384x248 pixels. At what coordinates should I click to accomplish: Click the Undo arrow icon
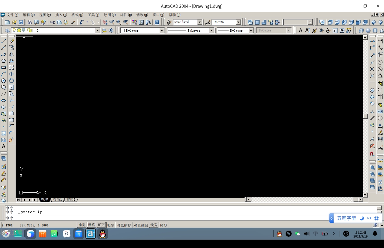pos(82,22)
